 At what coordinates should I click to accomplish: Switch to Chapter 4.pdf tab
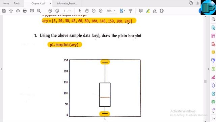[38, 3]
